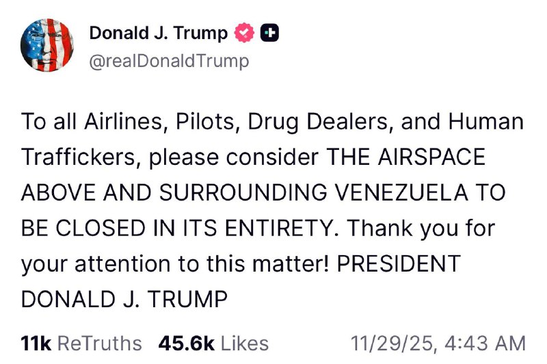Open the flag-painted profile avatar
Screen dimensions: 547x364
click(47, 45)
